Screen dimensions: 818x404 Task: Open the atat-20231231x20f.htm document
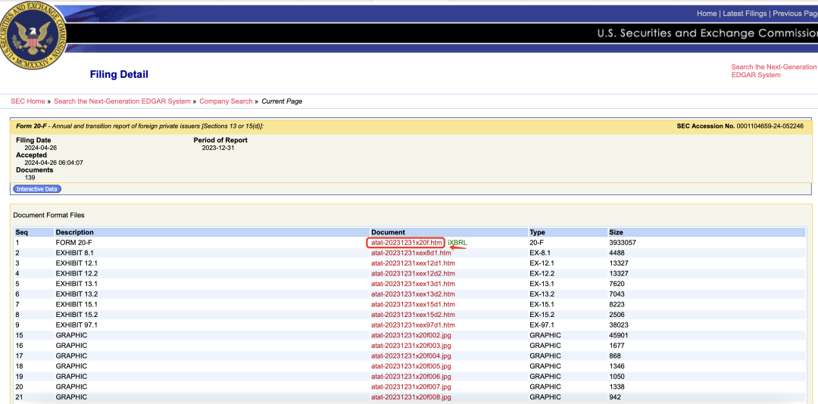(x=406, y=243)
